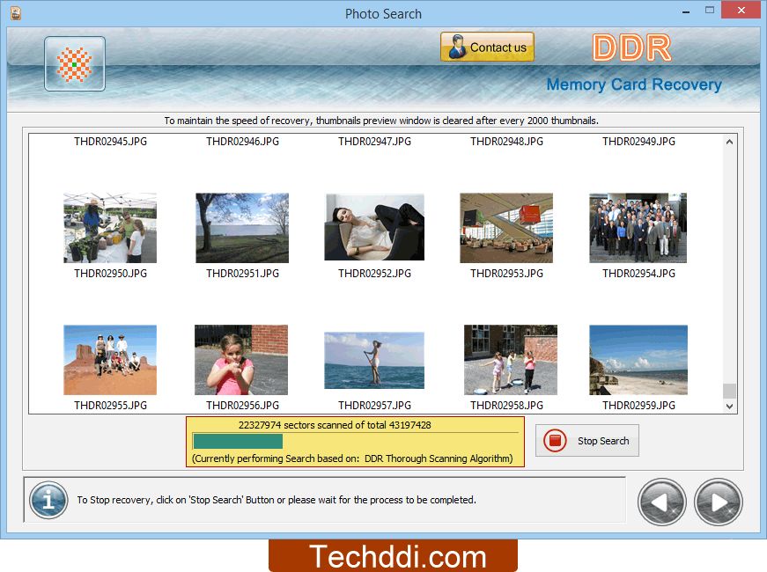The height and width of the screenshot is (572, 767).
Task: Select the THDR02959.JPG beach thumbnail
Action: (638, 360)
